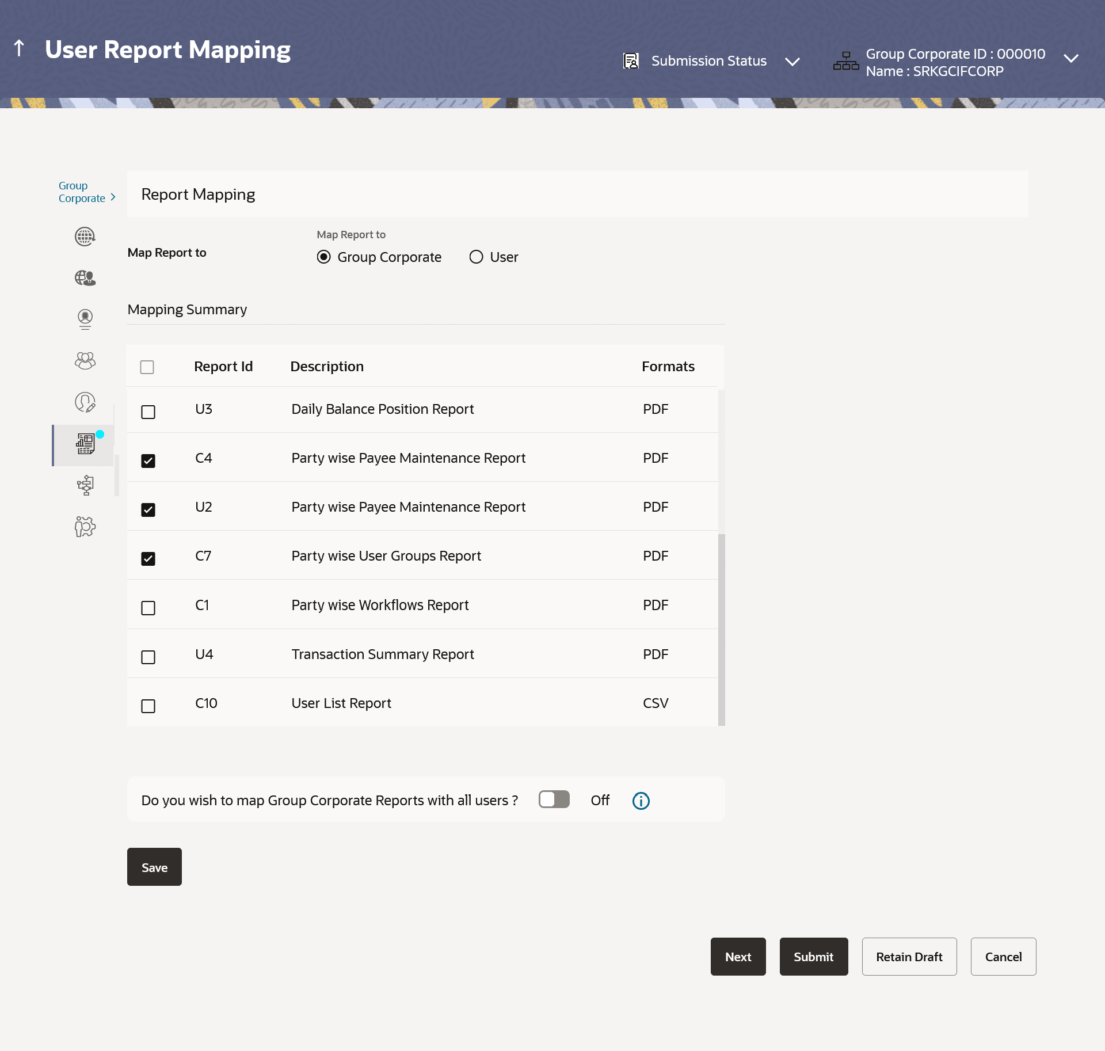Screen dimensions: 1105x1051
Task: Click the back arrow beside User Report Mapping
Action: pyautogui.click(x=19, y=48)
